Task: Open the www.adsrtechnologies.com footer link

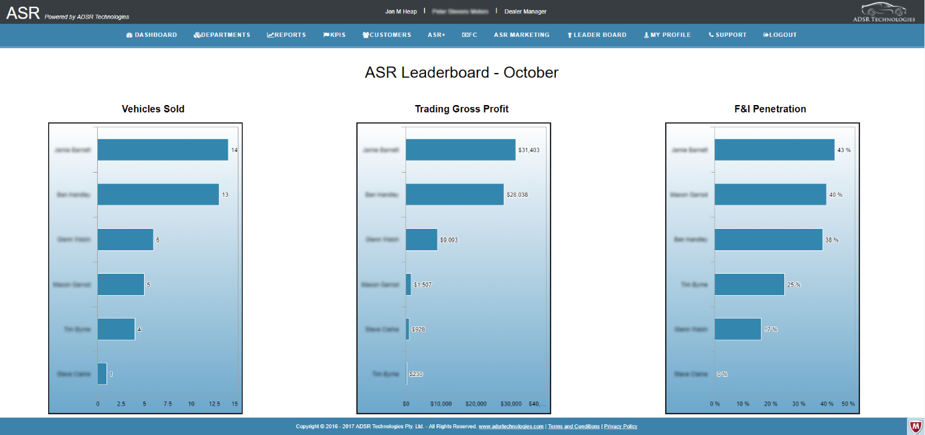Action: click(x=510, y=426)
